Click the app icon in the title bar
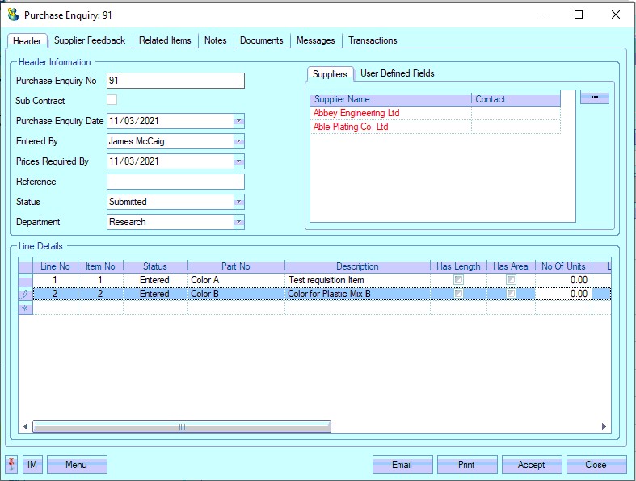636x481 pixels. [x=13, y=15]
